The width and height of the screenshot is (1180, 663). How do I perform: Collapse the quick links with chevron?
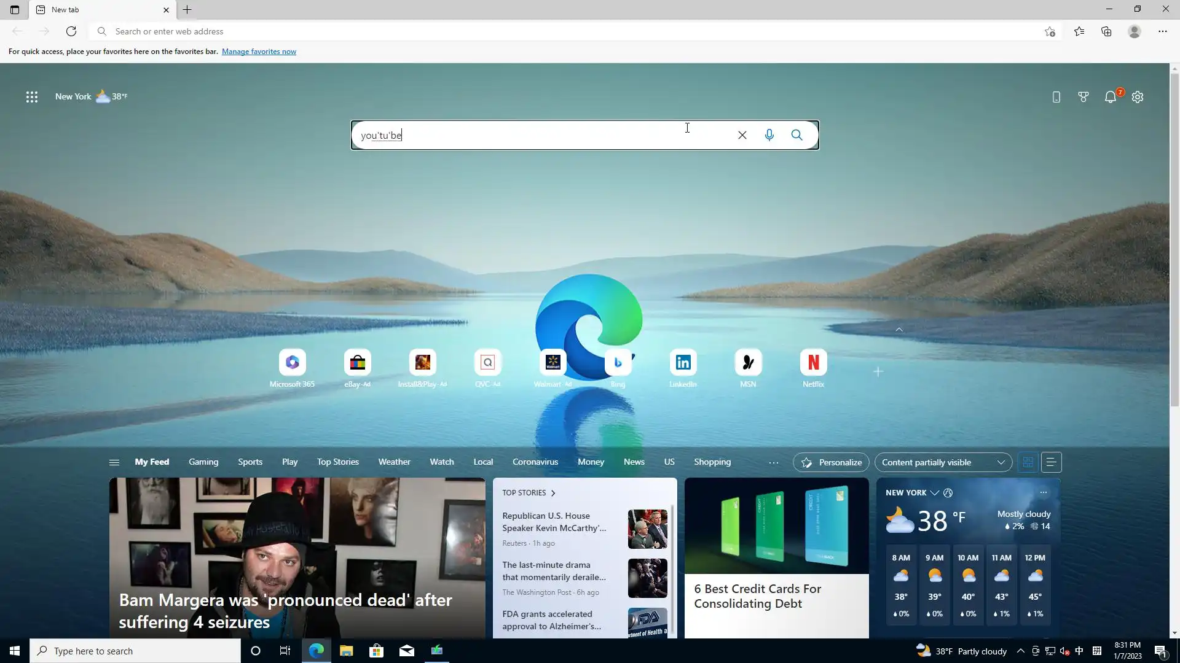pyautogui.click(x=899, y=330)
